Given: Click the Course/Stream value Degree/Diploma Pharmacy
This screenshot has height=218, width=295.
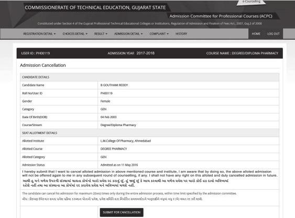Looking at the screenshot, I should coord(118,125).
